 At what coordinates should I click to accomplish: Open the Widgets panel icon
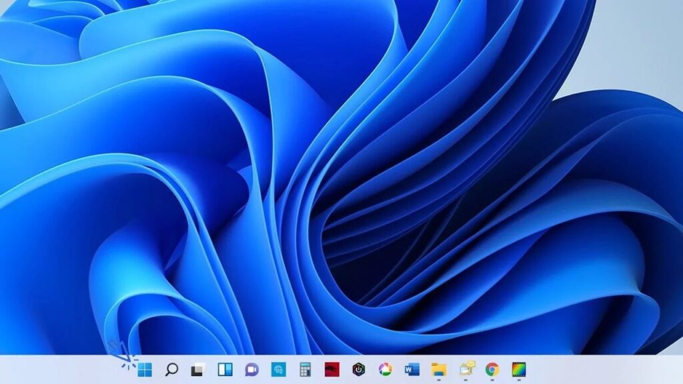(x=225, y=369)
